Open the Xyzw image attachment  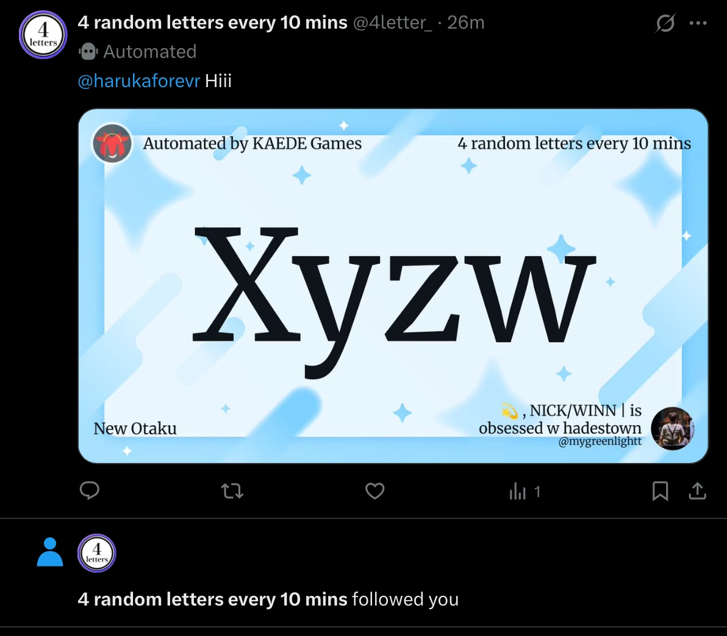click(x=393, y=286)
